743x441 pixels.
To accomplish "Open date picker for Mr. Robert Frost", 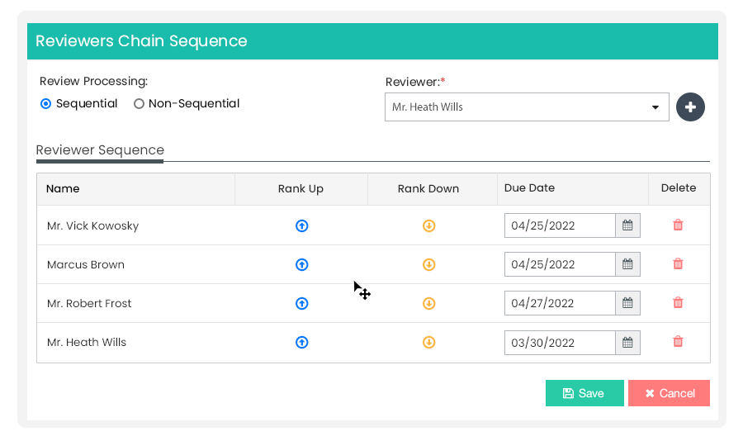I will pyautogui.click(x=627, y=303).
